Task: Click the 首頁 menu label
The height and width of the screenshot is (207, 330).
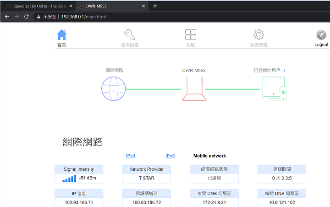Action: tap(62, 45)
